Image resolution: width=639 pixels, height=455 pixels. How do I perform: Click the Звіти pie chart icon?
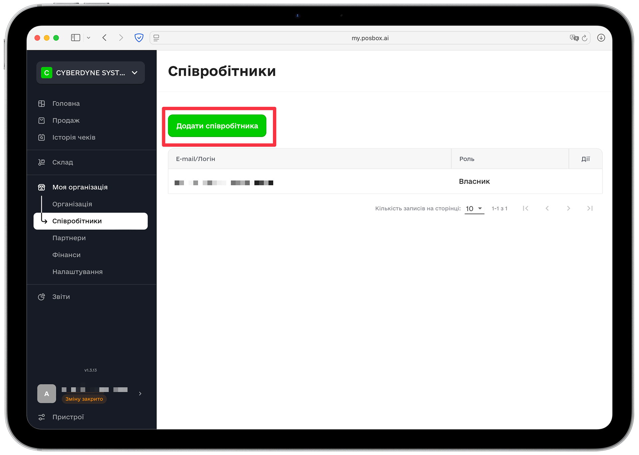pyautogui.click(x=42, y=297)
